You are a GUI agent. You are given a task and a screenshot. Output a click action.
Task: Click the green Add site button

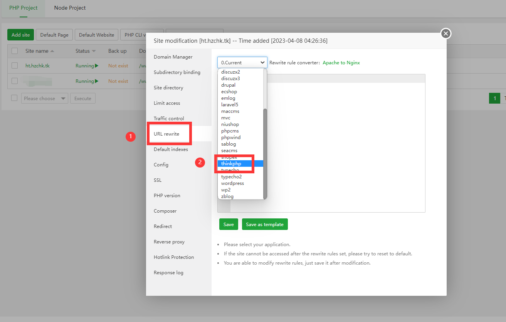pos(21,35)
